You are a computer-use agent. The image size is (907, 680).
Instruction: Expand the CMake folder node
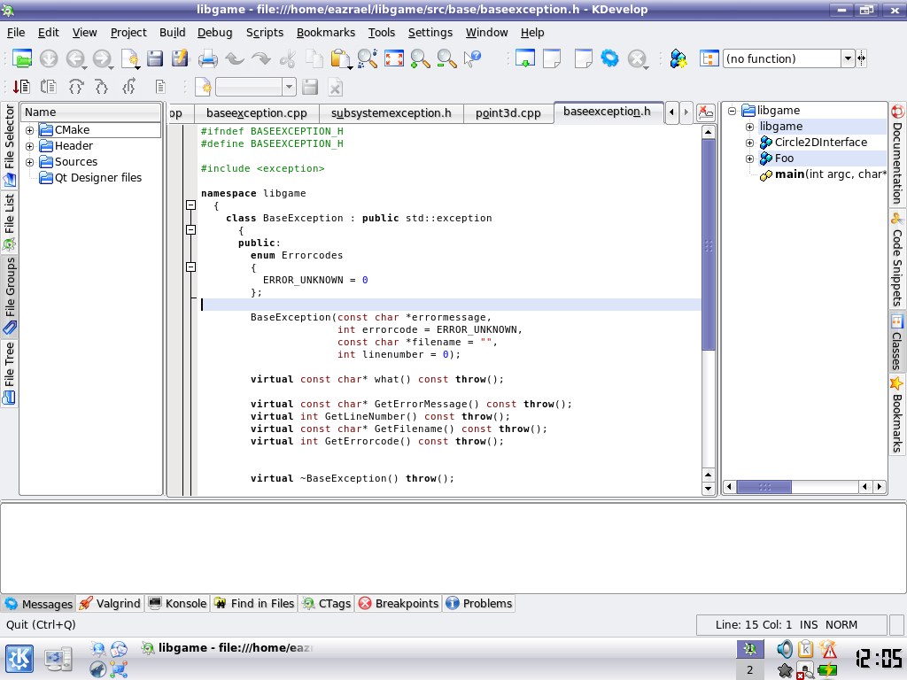point(29,130)
